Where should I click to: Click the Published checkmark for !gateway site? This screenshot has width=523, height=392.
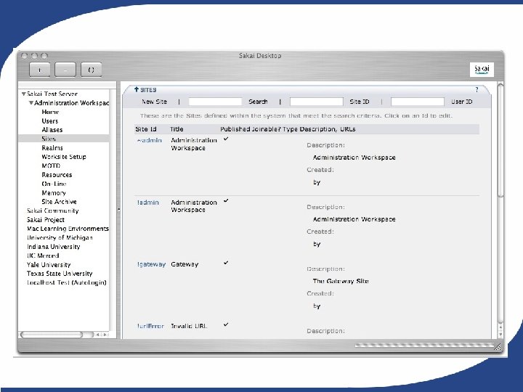pos(226,263)
